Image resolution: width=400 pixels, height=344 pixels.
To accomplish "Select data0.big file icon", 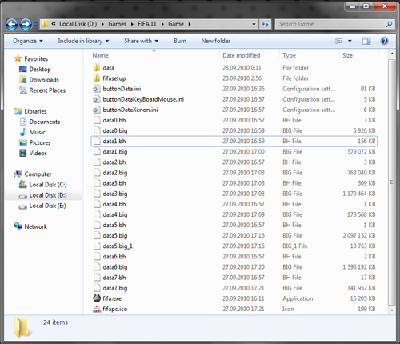I will tap(97, 130).
